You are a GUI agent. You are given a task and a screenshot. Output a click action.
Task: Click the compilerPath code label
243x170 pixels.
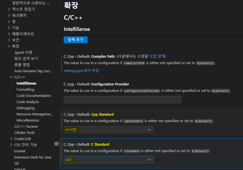(x=134, y=63)
